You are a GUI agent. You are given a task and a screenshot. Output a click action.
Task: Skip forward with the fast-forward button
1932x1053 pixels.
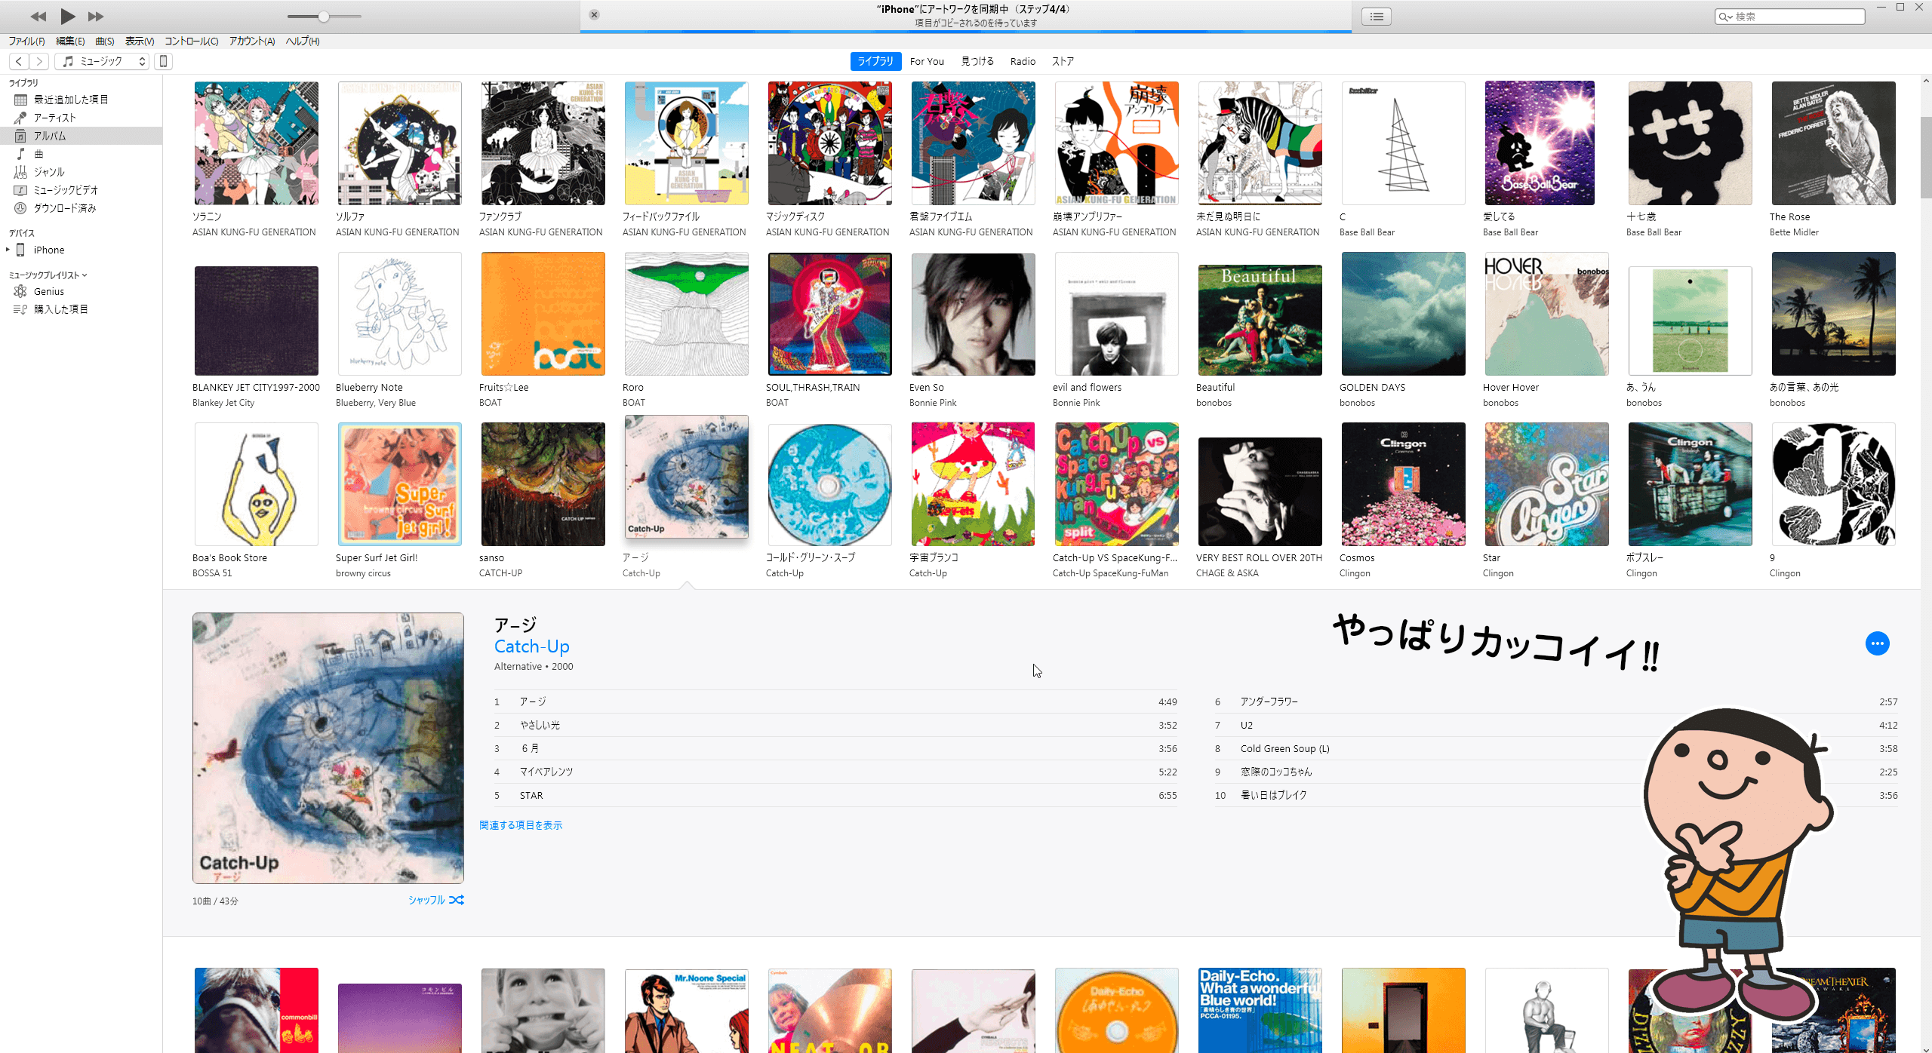coord(96,16)
